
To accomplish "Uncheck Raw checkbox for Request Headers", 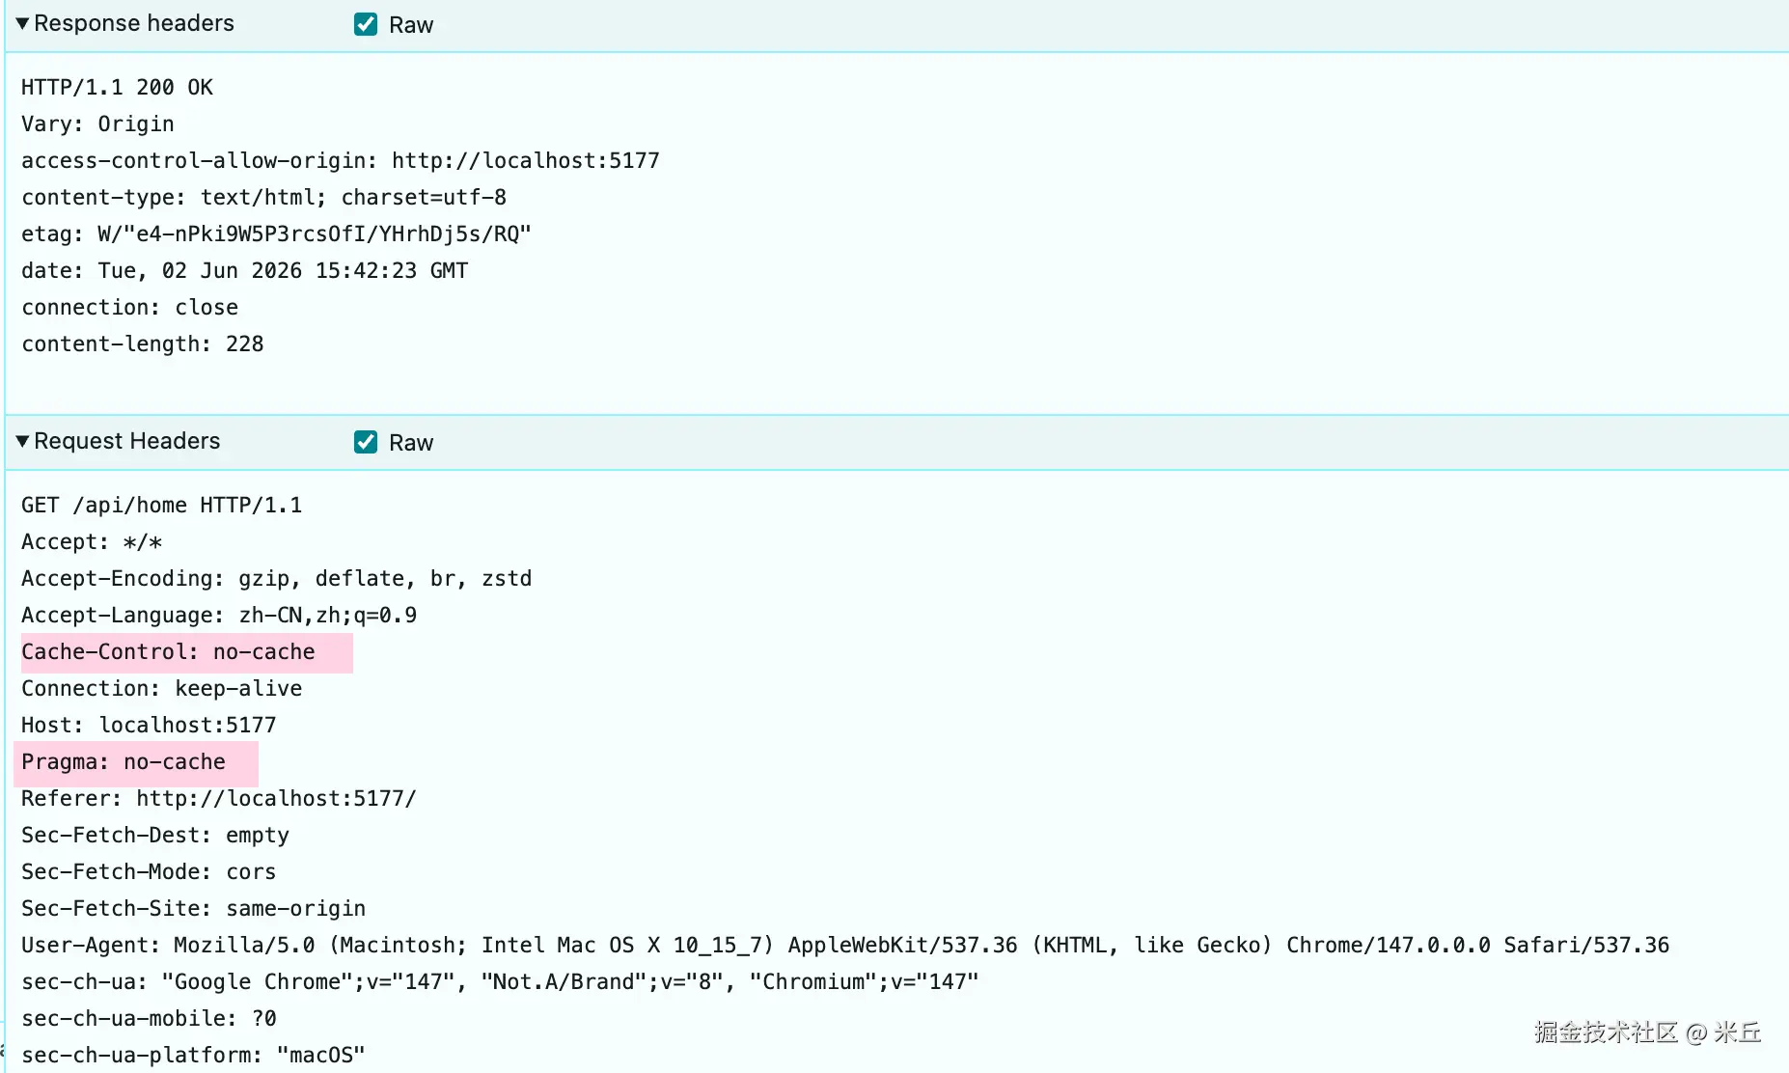I will (x=366, y=442).
